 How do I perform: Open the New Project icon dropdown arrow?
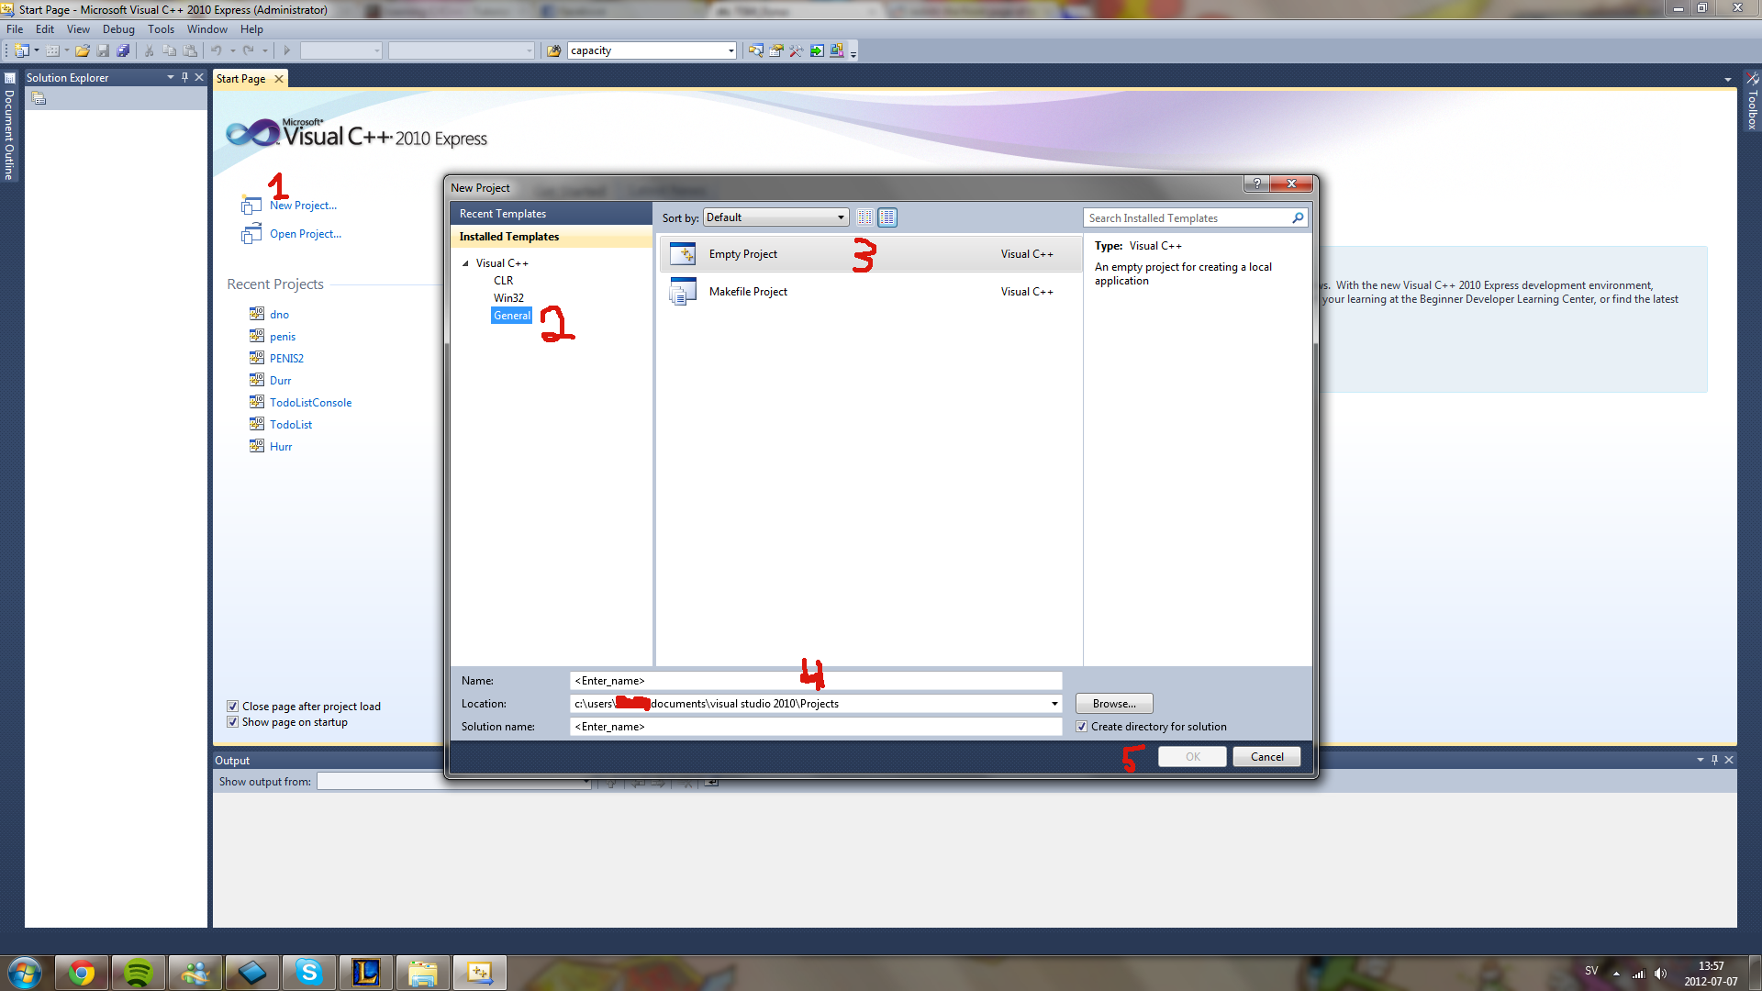(37, 50)
